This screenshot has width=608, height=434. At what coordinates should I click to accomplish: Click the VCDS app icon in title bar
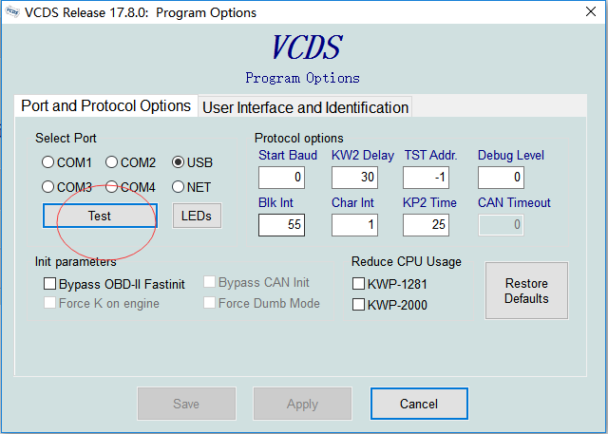click(12, 12)
